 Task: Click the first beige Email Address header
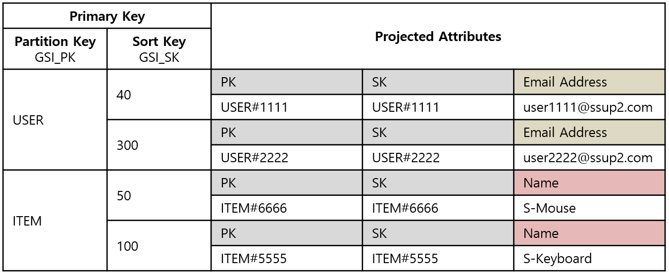point(589,82)
